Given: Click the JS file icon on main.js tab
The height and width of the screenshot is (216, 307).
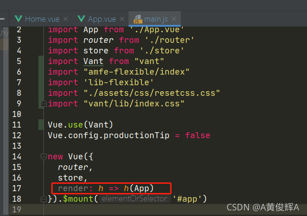Looking at the screenshot, I should coord(137,19).
